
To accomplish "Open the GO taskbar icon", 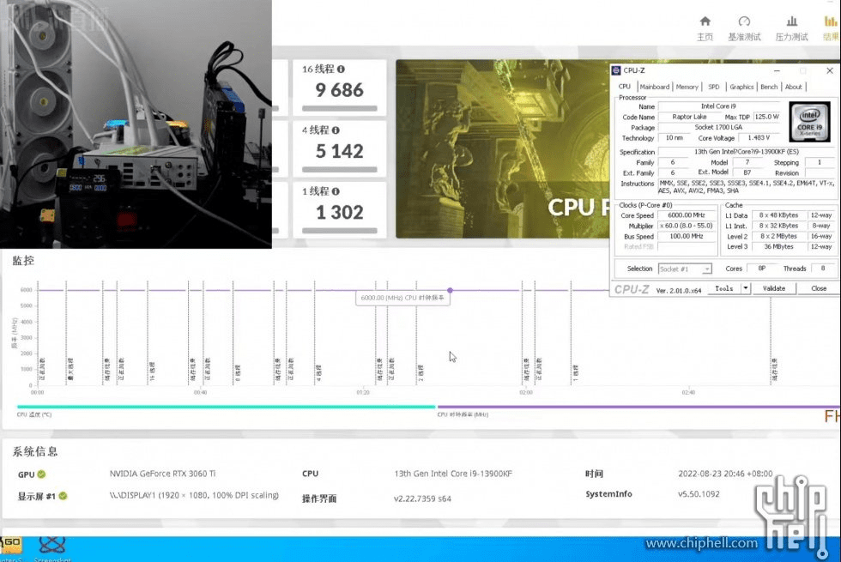I will (x=11, y=545).
